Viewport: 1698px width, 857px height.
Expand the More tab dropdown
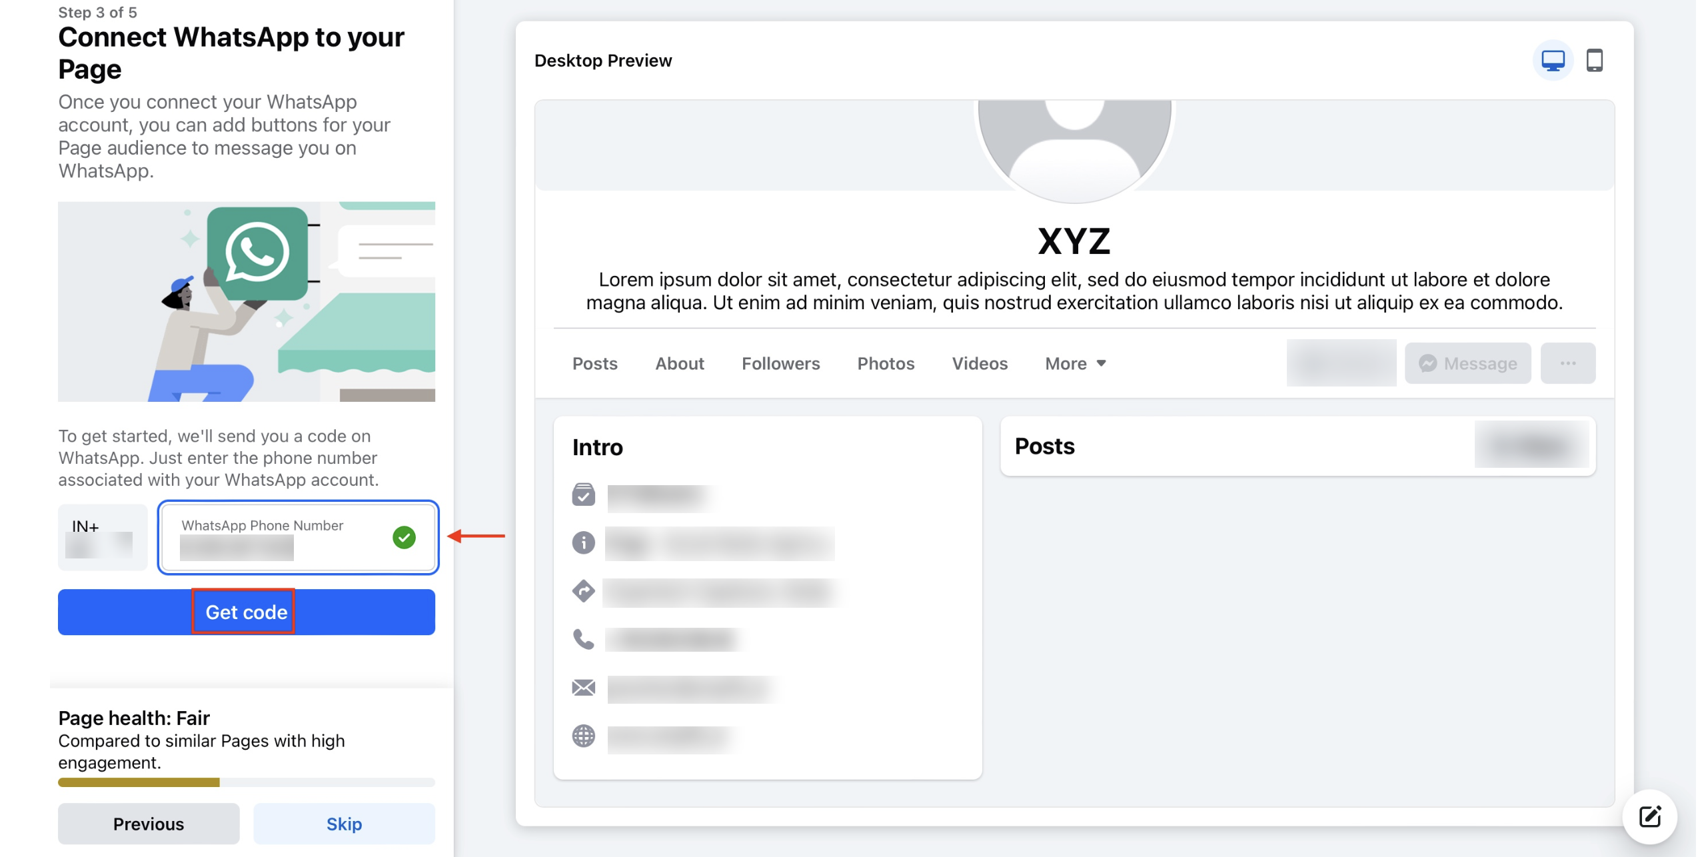click(x=1076, y=363)
